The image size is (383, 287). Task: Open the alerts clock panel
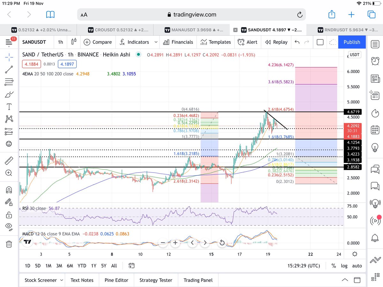point(375,61)
